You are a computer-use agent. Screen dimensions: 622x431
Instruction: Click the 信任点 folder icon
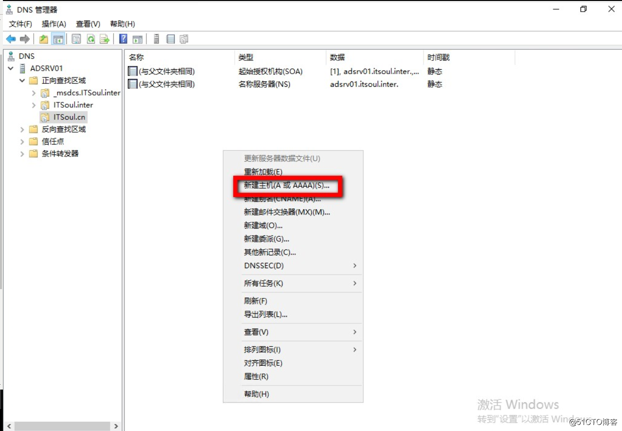pyautogui.click(x=33, y=141)
